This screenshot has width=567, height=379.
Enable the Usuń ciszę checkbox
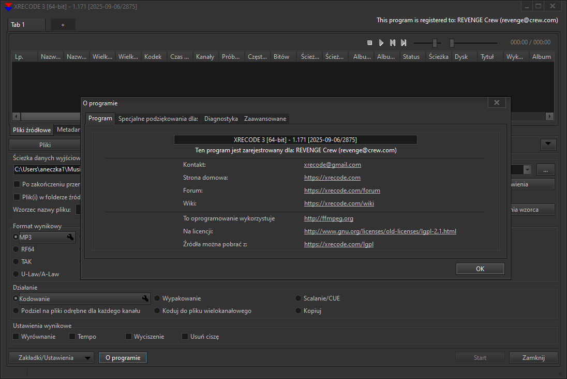[185, 337]
